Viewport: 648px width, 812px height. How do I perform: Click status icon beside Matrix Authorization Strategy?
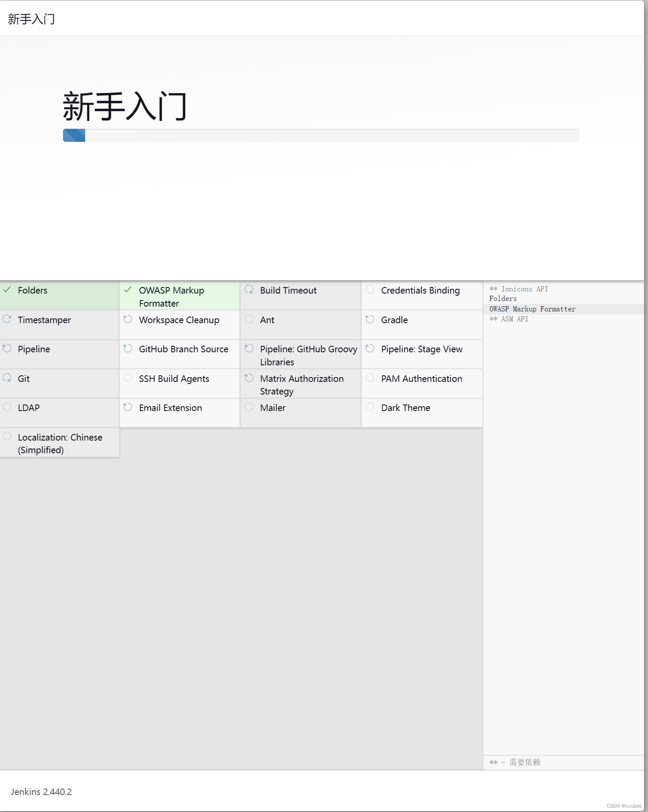tap(249, 378)
